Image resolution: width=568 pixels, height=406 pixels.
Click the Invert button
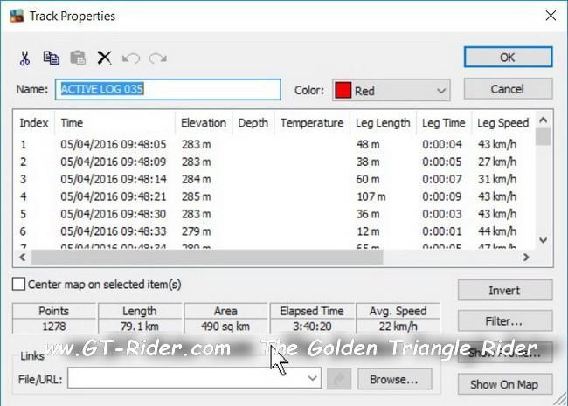click(505, 290)
